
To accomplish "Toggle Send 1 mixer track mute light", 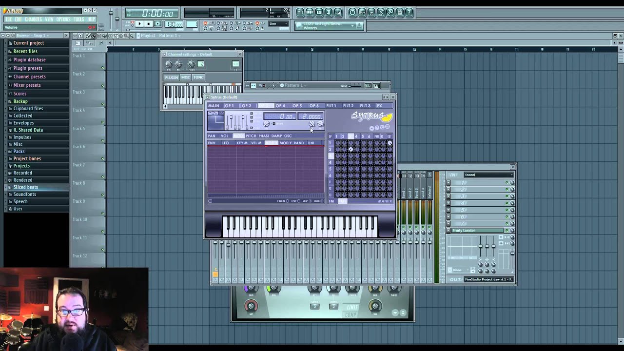I will (404, 227).
